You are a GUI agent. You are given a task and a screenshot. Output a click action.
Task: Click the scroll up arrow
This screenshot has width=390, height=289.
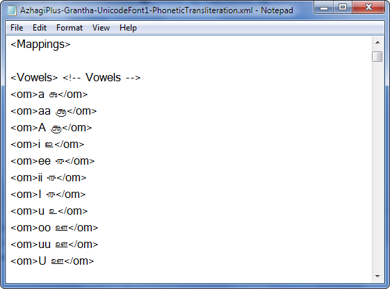[x=377, y=42]
